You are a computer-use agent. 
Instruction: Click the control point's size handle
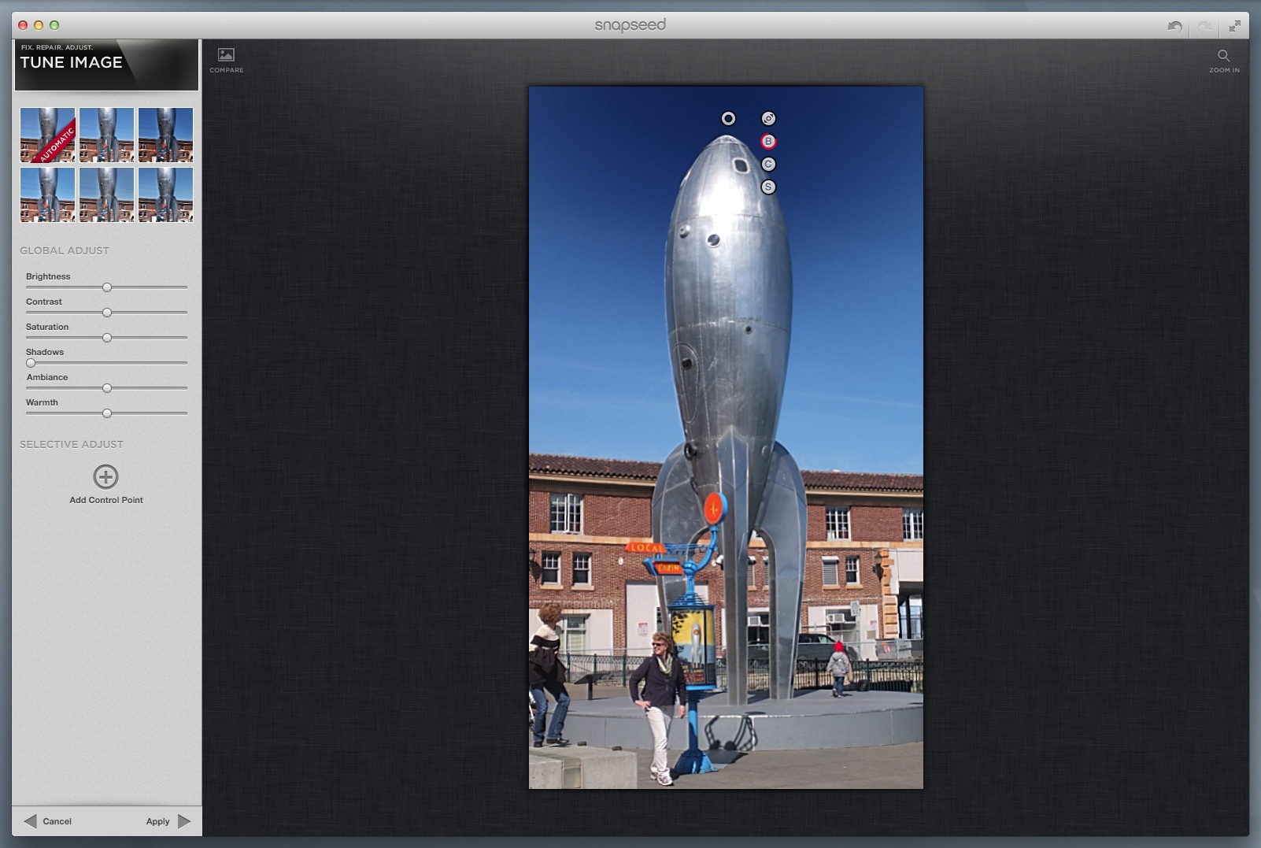click(x=768, y=119)
